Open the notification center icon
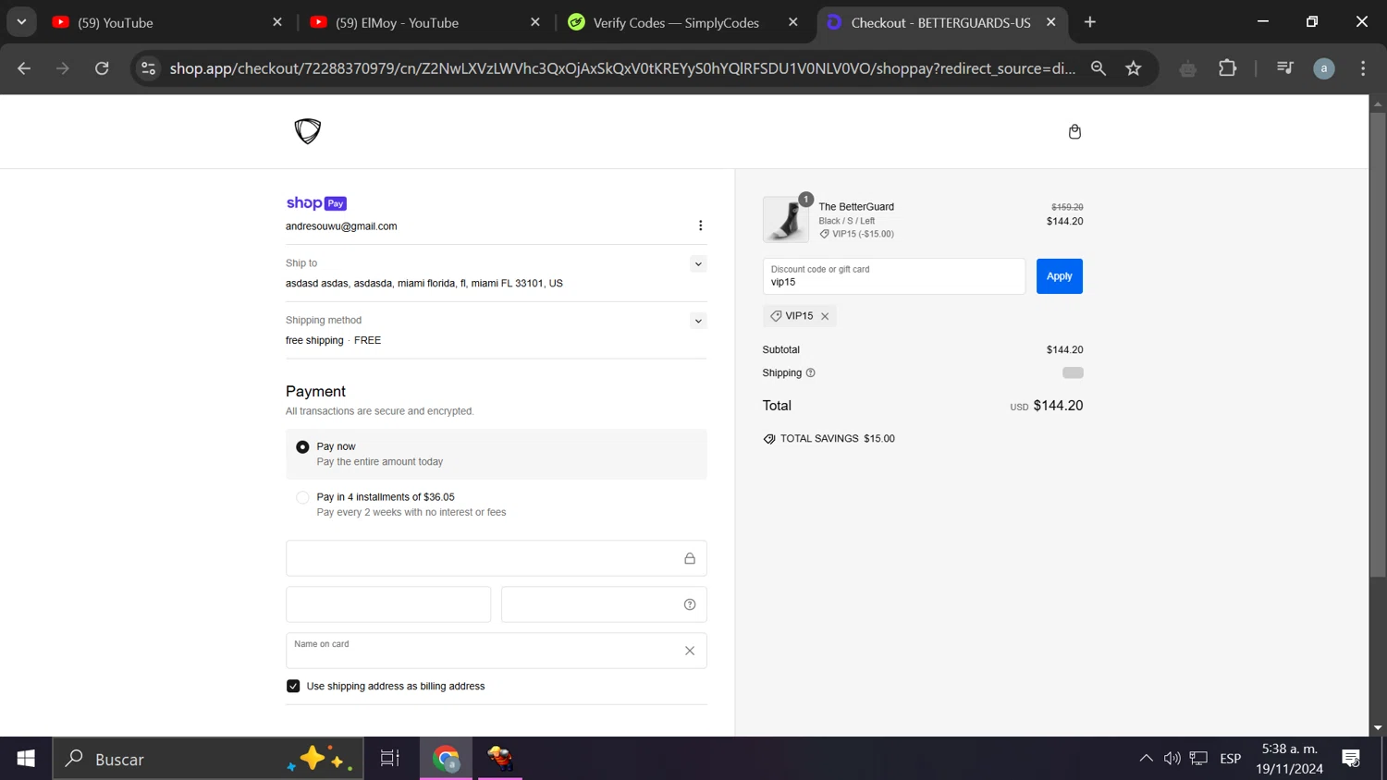This screenshot has width=1387, height=780. pyautogui.click(x=1351, y=759)
